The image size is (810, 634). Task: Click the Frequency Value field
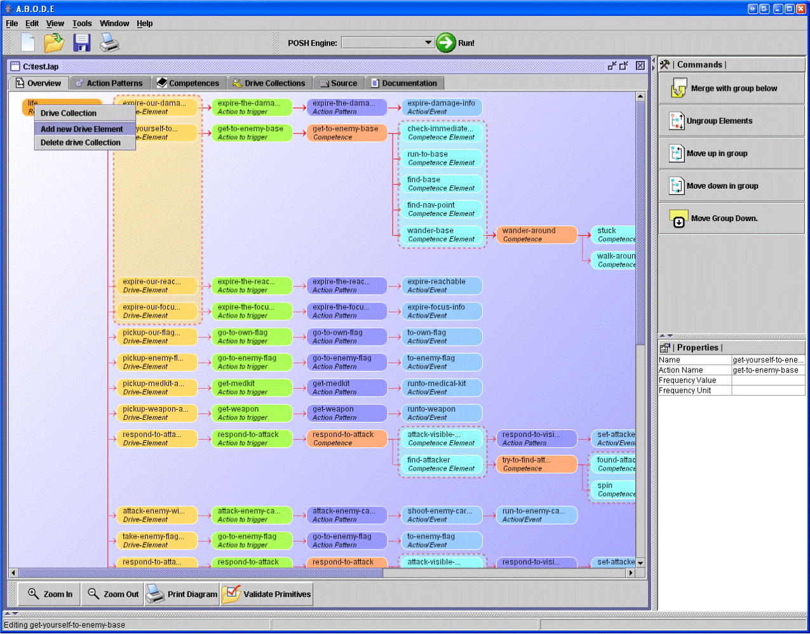[x=767, y=381]
